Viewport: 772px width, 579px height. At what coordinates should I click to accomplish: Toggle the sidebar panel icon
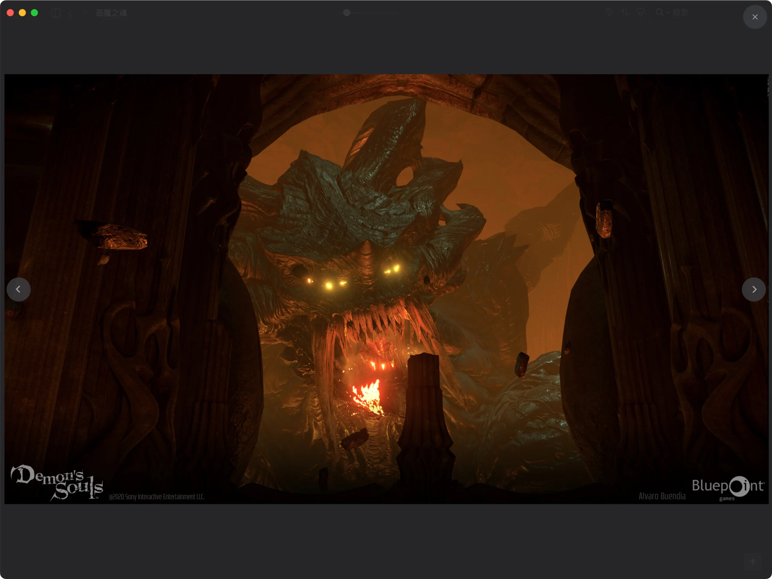coord(56,13)
